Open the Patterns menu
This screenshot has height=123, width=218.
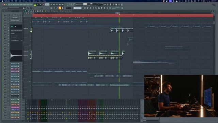point(25,1)
